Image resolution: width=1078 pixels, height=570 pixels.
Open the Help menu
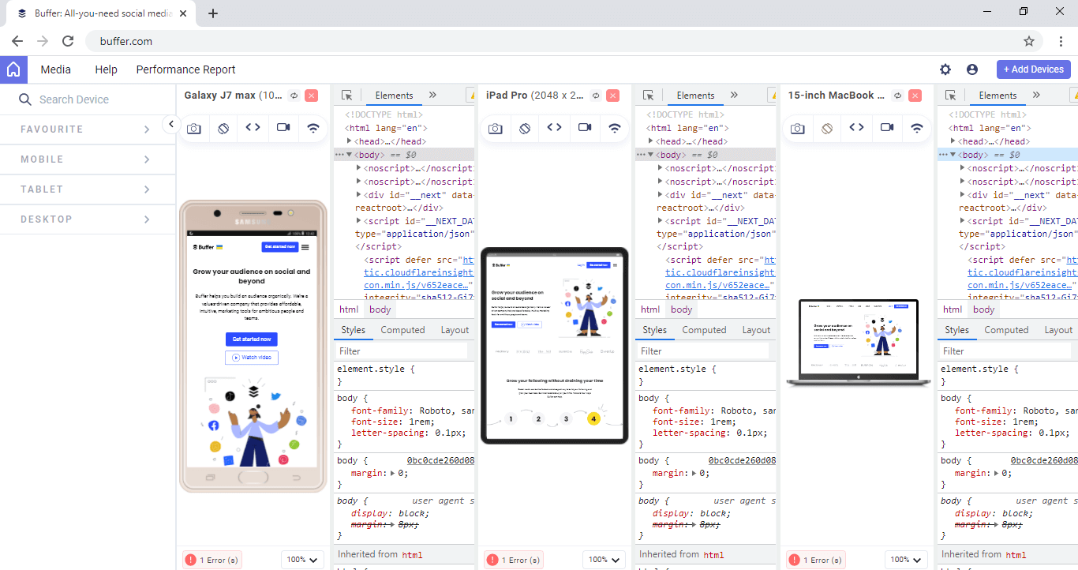[x=106, y=69]
